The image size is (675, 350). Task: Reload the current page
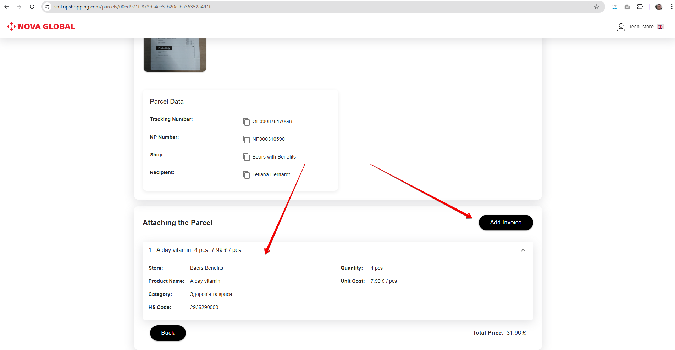[32, 7]
